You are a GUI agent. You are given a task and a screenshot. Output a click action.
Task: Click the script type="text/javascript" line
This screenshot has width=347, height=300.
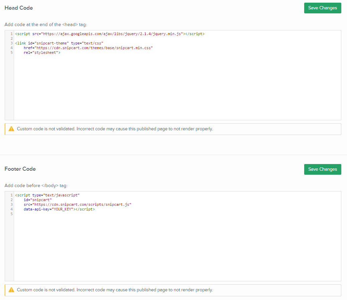[47, 195]
